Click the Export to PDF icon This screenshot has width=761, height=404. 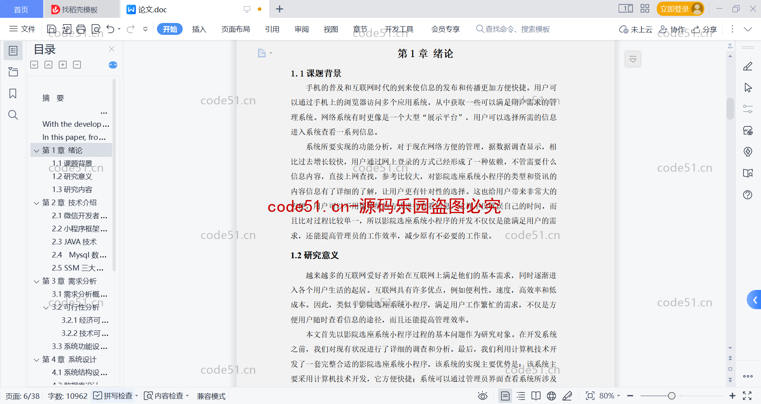67,29
